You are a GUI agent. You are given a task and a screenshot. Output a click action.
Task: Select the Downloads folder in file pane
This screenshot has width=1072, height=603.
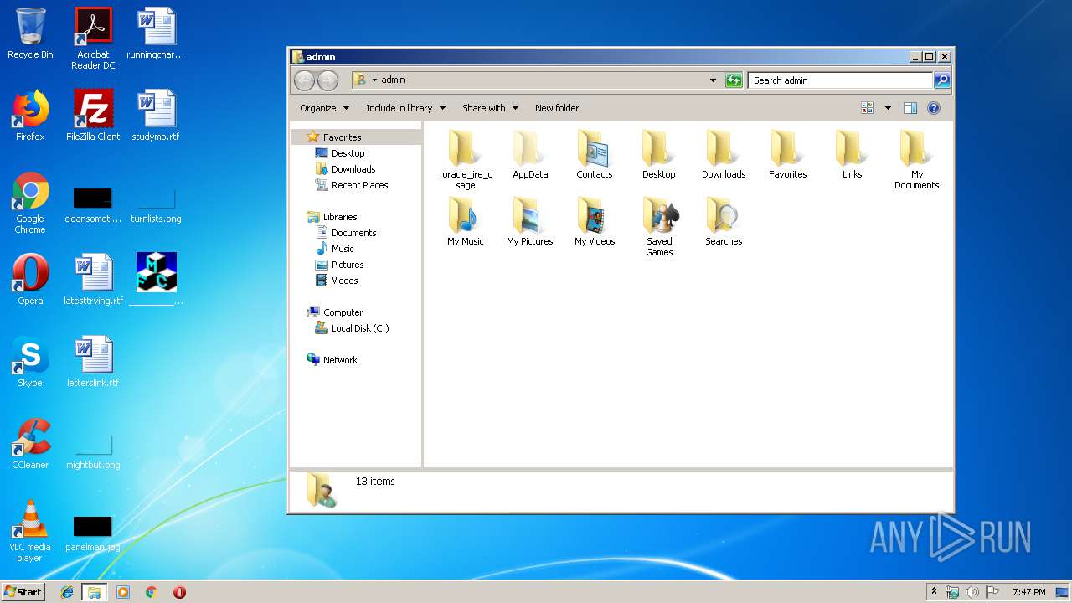(x=724, y=154)
